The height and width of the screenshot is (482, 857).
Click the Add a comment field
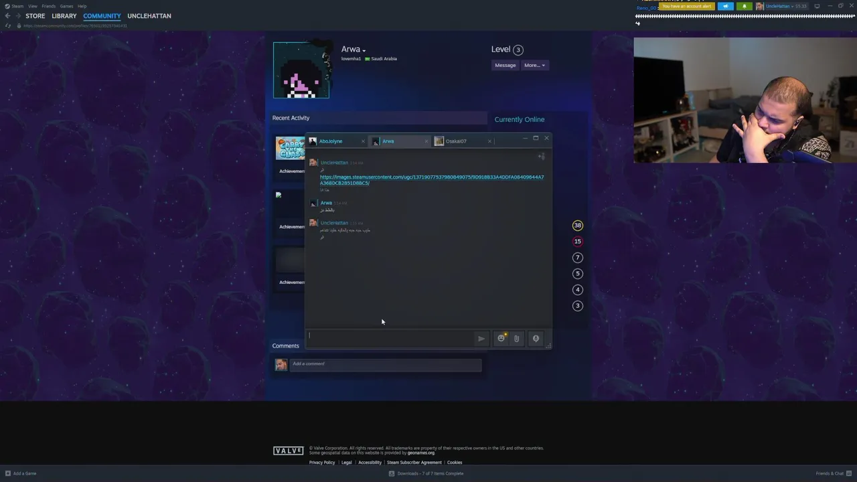386,364
